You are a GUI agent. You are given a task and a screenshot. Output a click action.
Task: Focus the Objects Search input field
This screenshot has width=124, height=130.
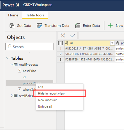pyautogui.click(x=29, y=47)
